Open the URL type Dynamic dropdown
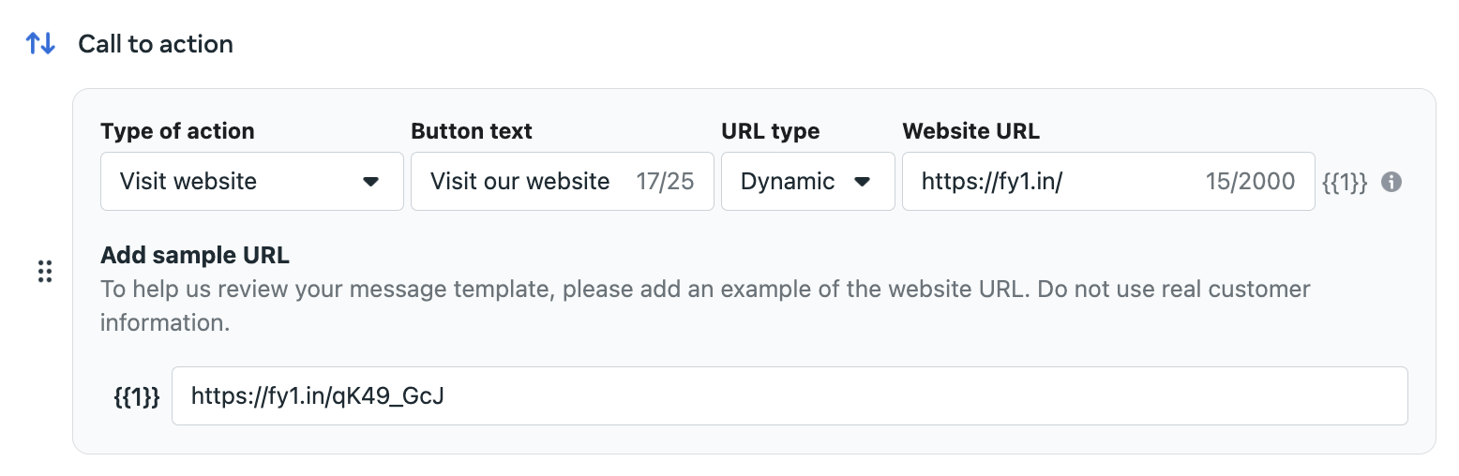1459x476 pixels. pos(807,182)
